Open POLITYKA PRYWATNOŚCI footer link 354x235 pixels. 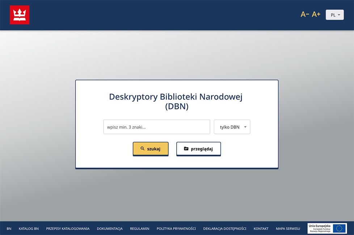(x=176, y=229)
